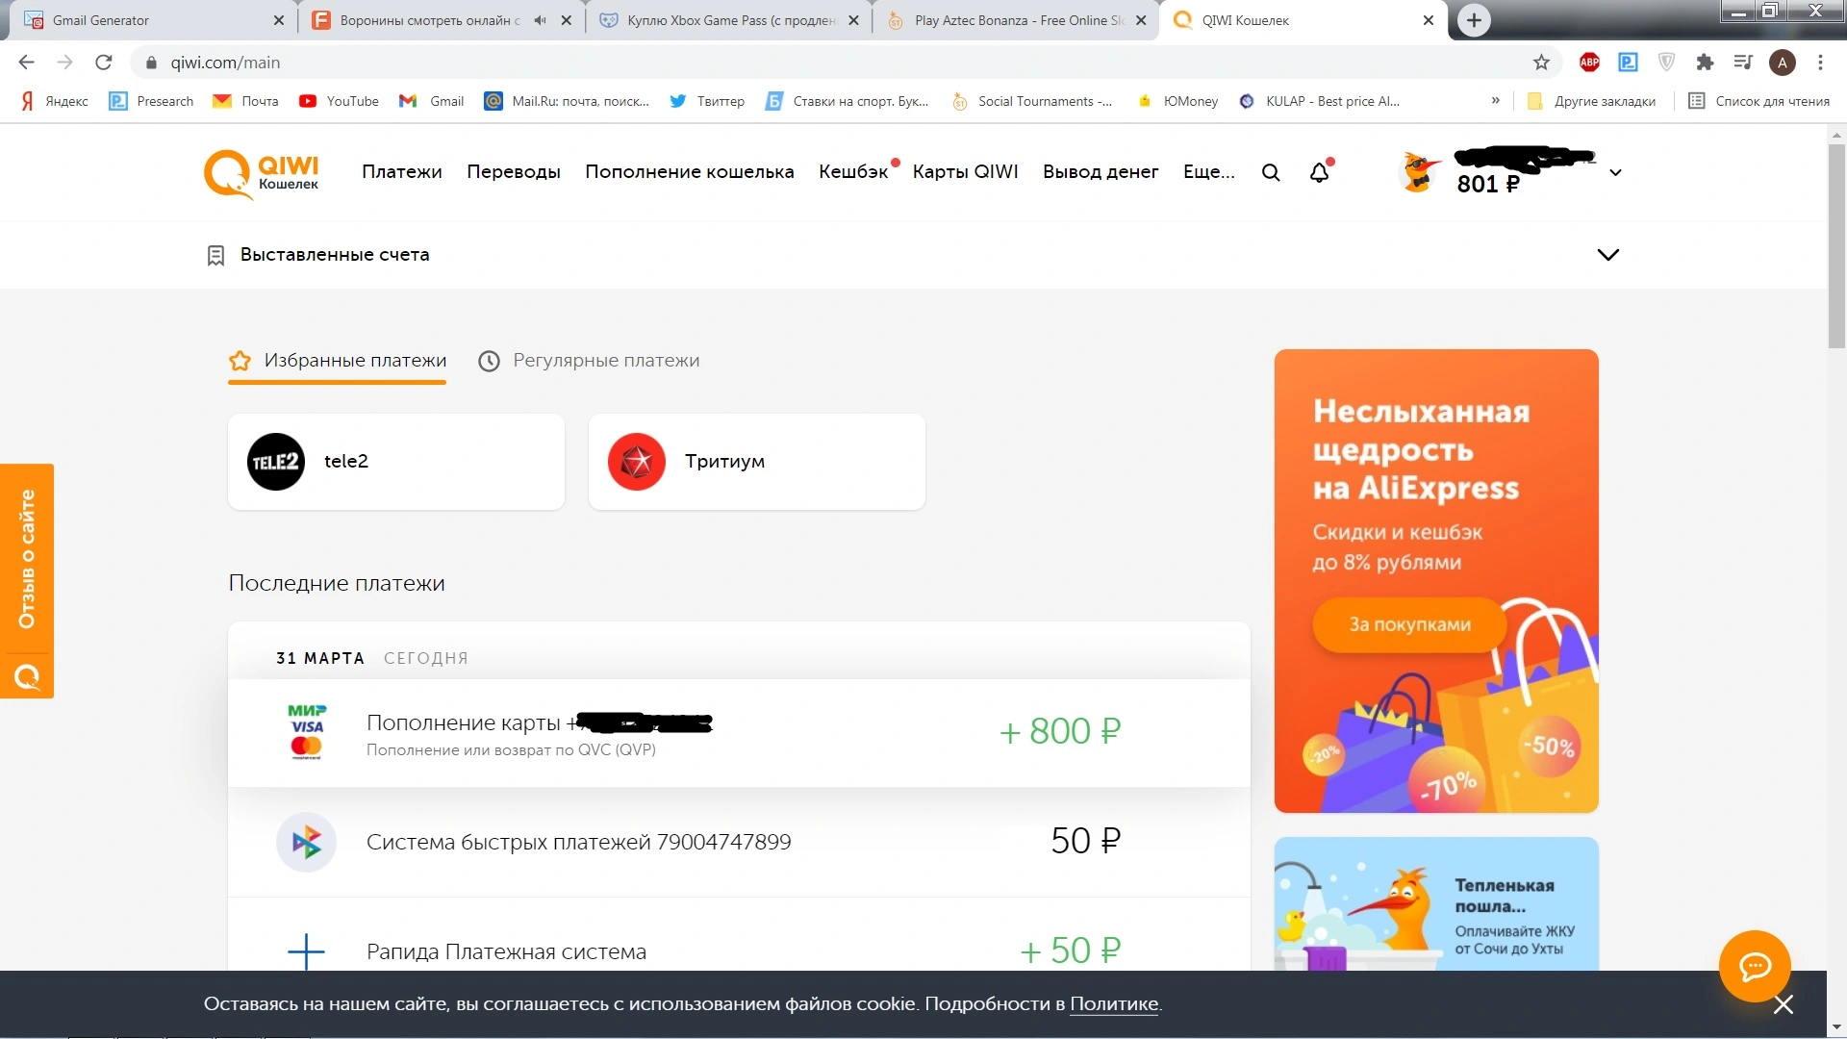This screenshot has width=1847, height=1039.
Task: Open the Еще... navigation menu
Action: pyautogui.click(x=1209, y=172)
